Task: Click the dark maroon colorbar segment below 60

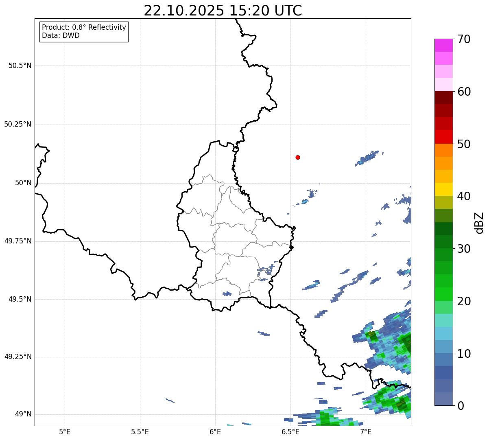Action: [443, 98]
